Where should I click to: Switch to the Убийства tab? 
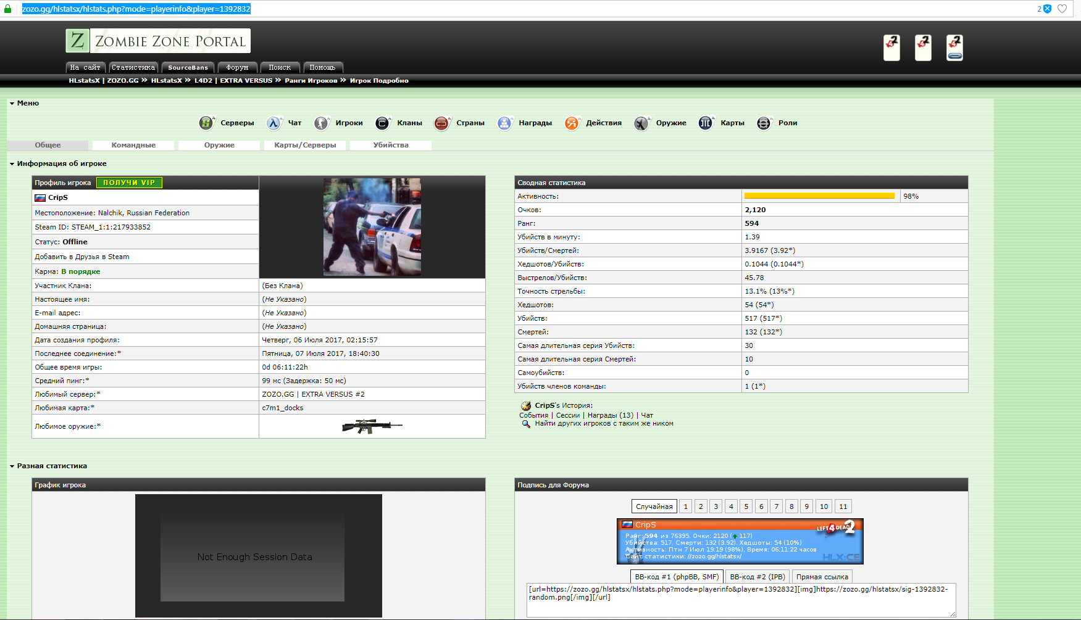pyautogui.click(x=391, y=146)
